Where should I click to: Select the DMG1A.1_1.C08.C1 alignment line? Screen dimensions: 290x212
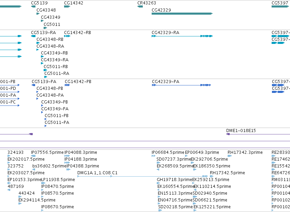point(142,176)
